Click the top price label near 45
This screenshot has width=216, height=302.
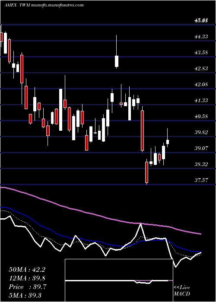point(200,20)
